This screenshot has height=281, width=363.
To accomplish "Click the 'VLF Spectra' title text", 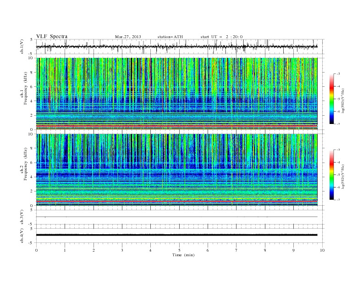I will 52,36.
